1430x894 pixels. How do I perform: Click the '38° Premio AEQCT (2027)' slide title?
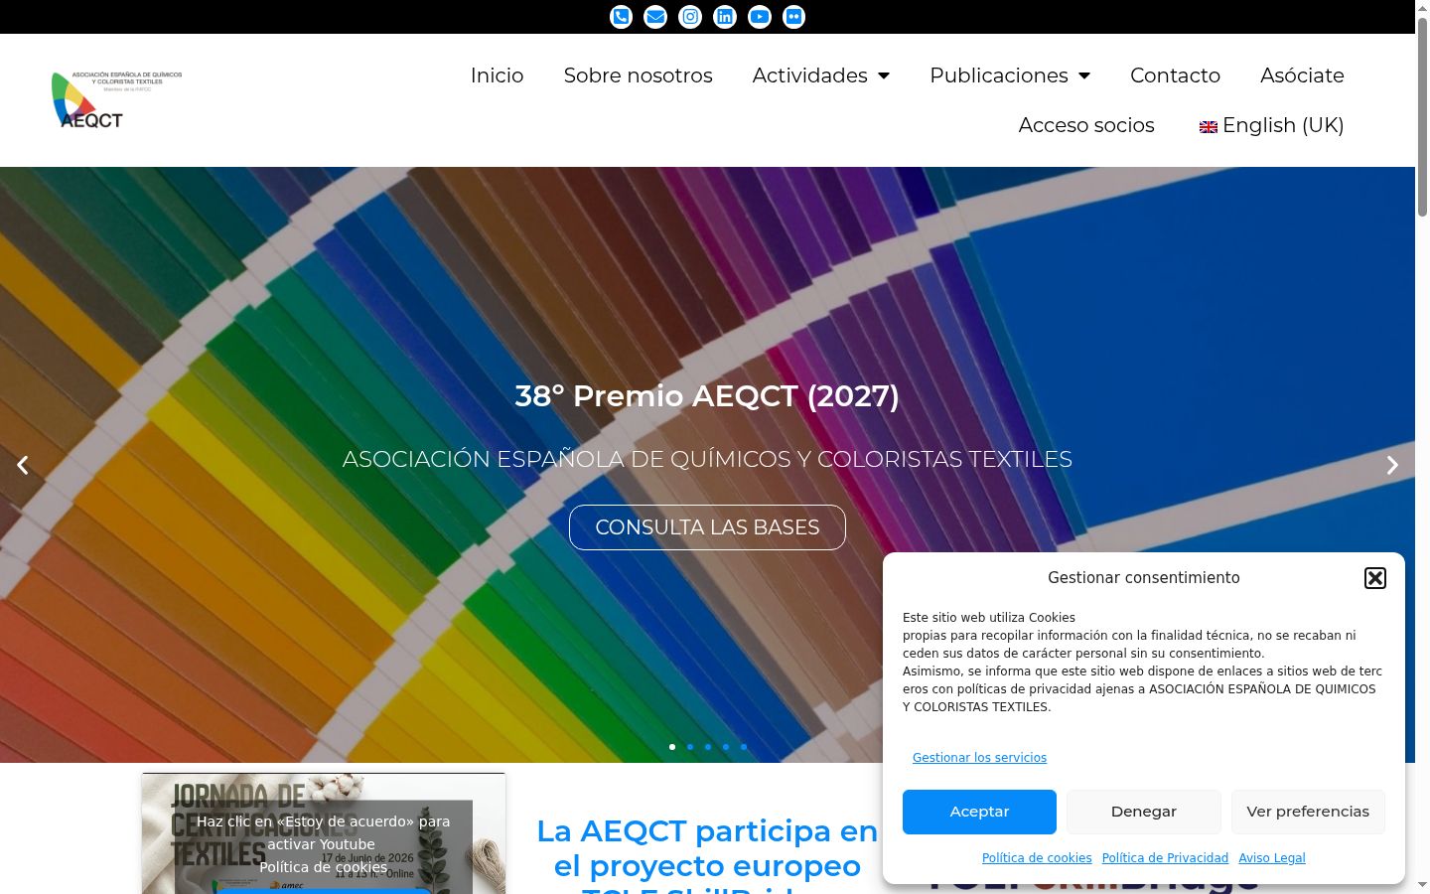tap(707, 396)
